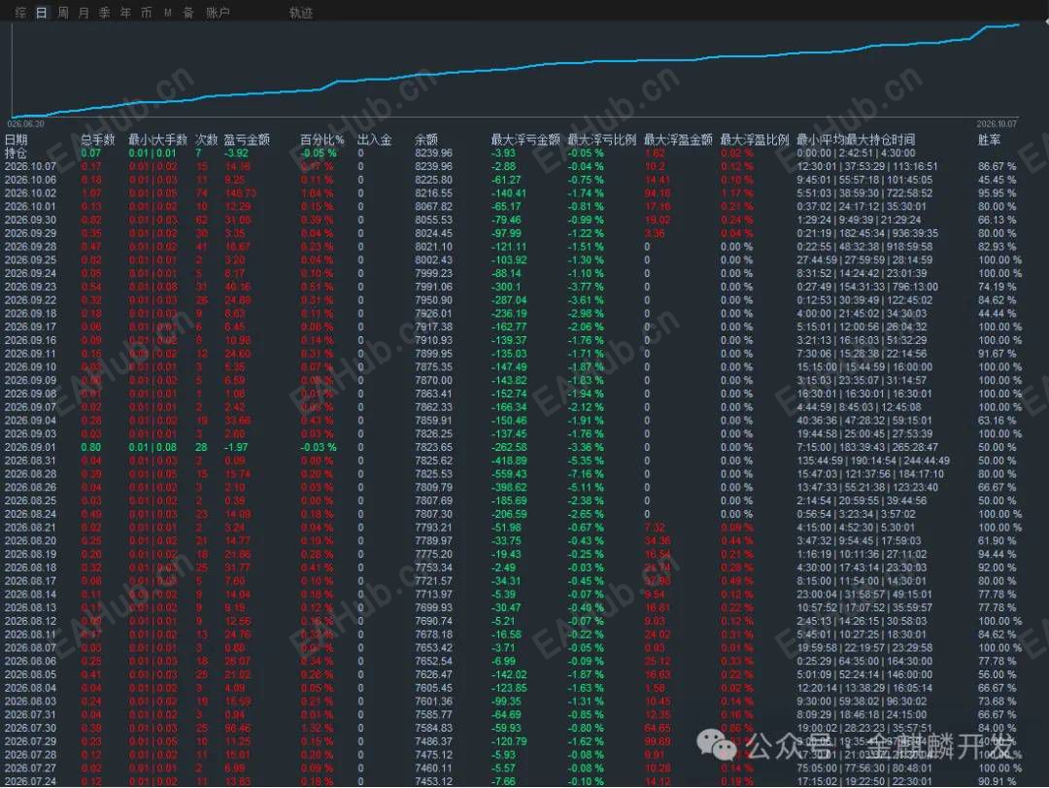Open the 币 symbol tab

coord(147,12)
